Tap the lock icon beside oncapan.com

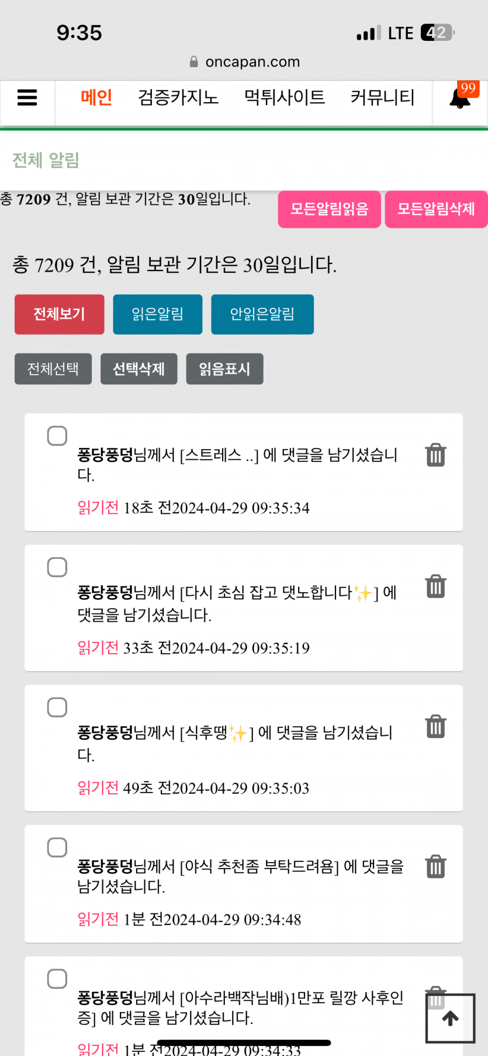click(194, 62)
